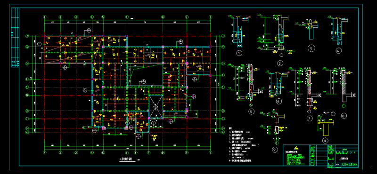Click section detail label circle 8
This screenshot has width=377, height=174.
(x=344, y=116)
